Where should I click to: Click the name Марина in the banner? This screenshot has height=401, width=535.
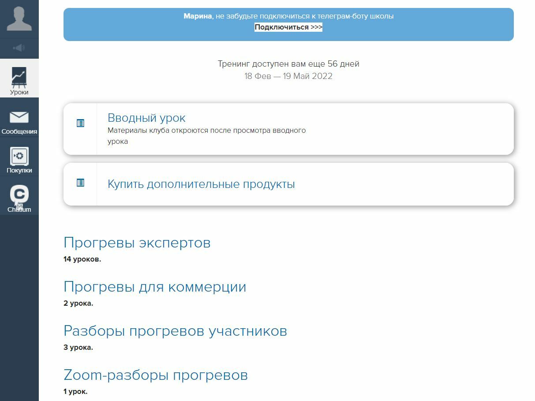tap(197, 16)
